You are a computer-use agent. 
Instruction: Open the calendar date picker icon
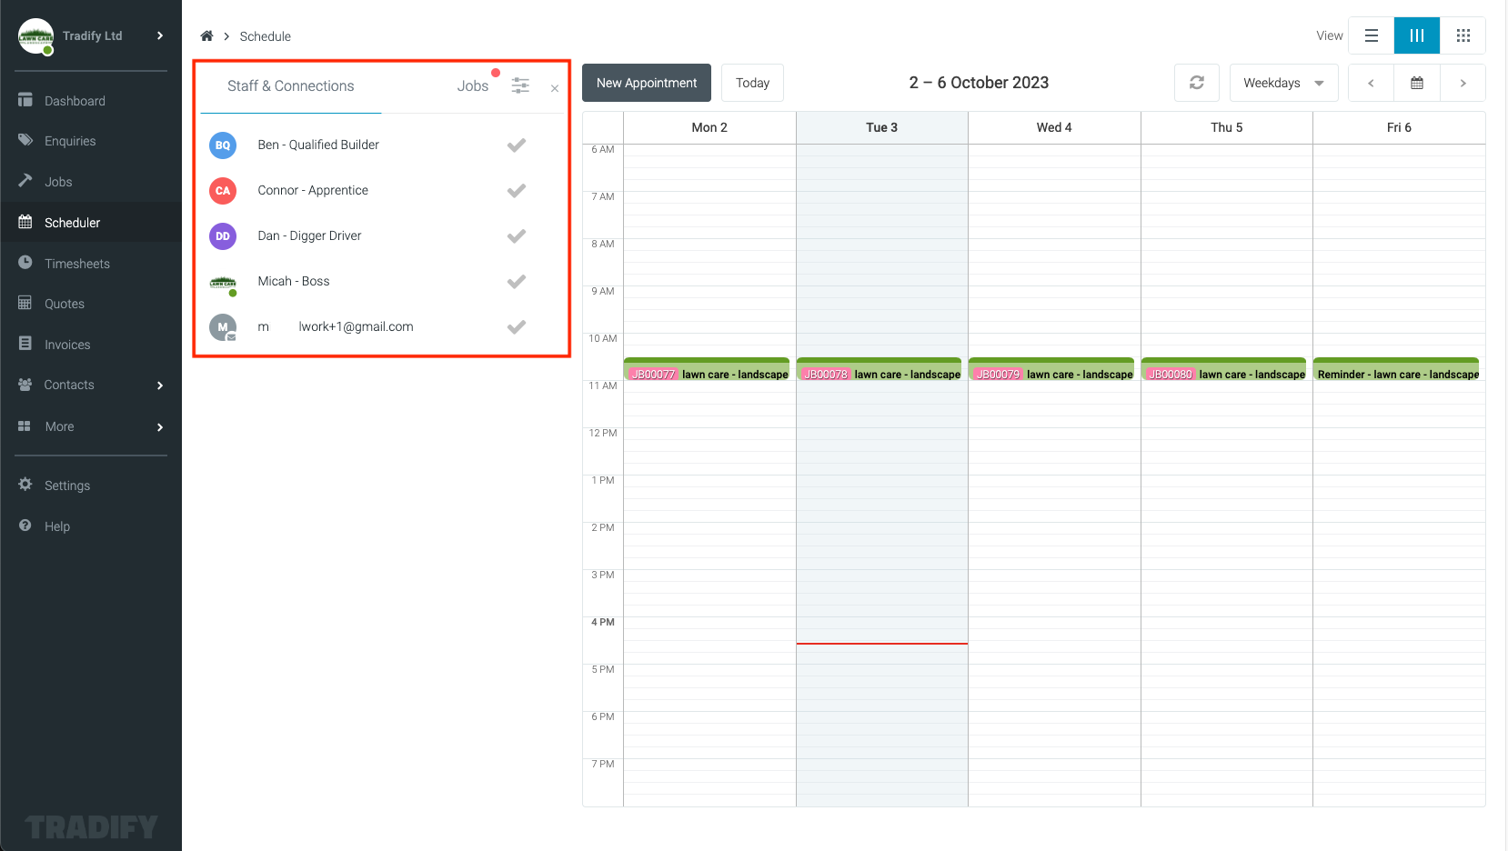pyautogui.click(x=1416, y=83)
